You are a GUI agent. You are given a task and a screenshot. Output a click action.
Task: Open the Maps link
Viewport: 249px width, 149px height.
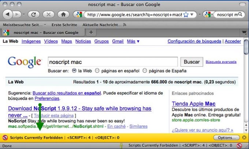[x=67, y=41]
